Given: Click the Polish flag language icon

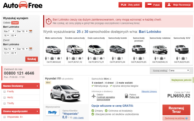Looking at the screenshot, I should 150,5.
